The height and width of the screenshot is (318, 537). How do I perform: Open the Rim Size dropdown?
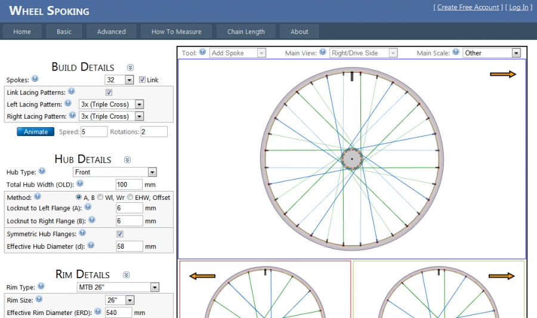119,300
